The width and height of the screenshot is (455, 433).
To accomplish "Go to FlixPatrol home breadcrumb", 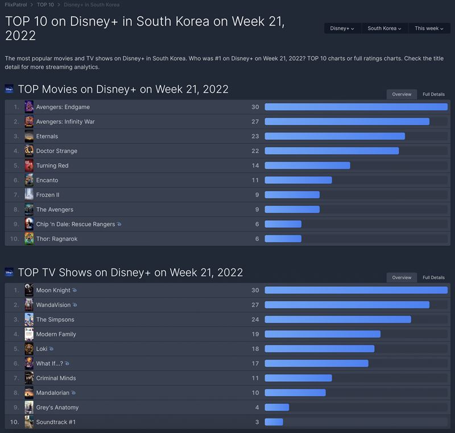I will 16,5.
